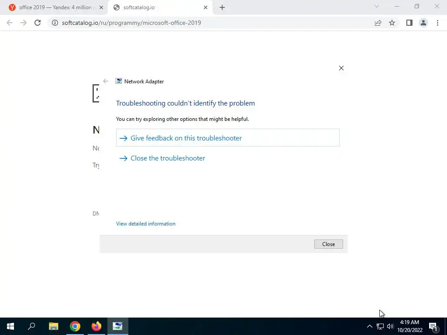Close the softcatalog.io tab

click(x=206, y=7)
